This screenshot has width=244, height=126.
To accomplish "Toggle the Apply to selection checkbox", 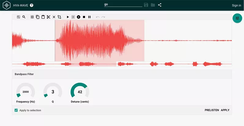I will [x=16, y=110].
